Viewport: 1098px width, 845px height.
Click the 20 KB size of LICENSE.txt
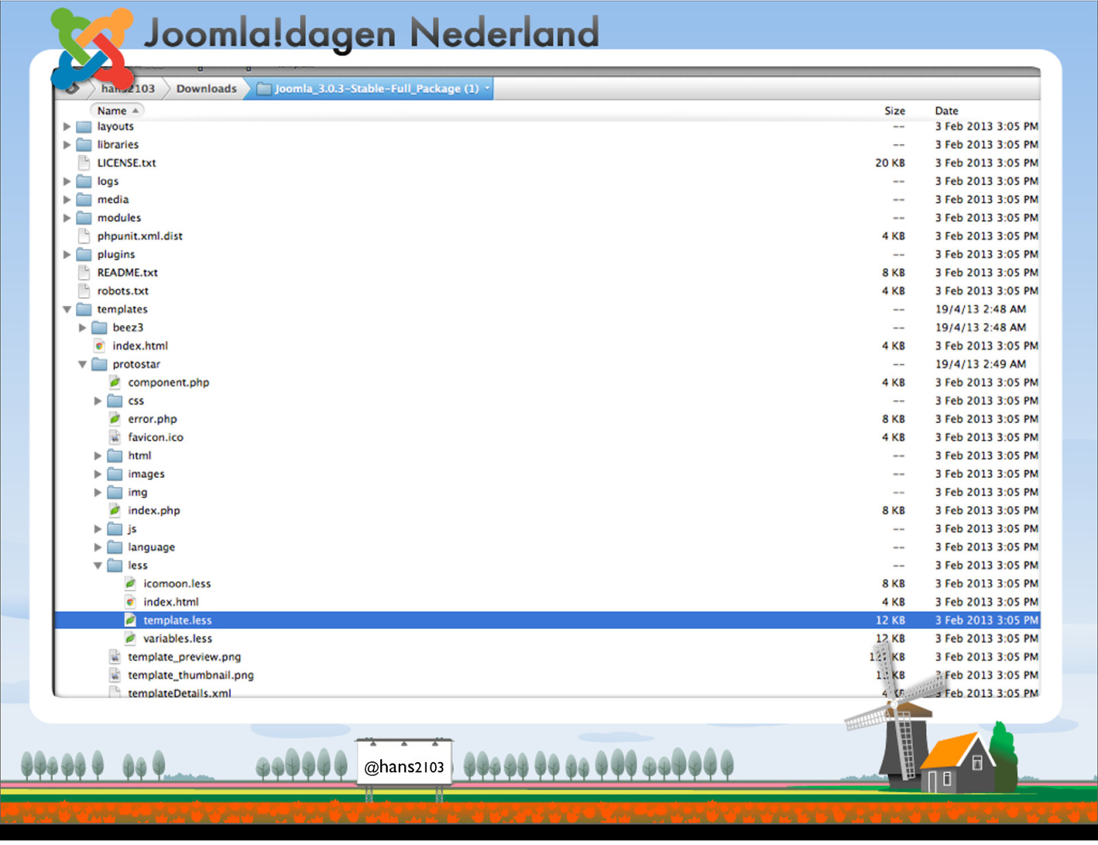(x=890, y=163)
